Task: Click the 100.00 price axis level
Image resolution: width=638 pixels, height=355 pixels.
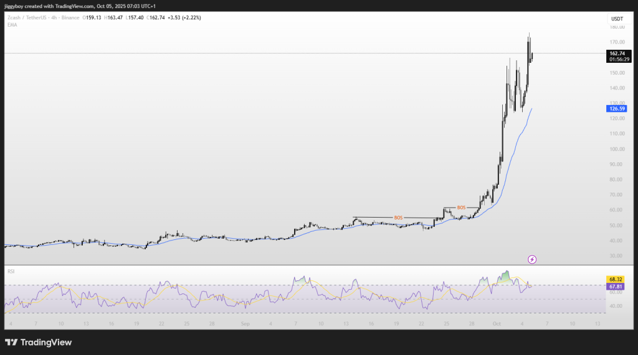Action: pyautogui.click(x=616, y=149)
